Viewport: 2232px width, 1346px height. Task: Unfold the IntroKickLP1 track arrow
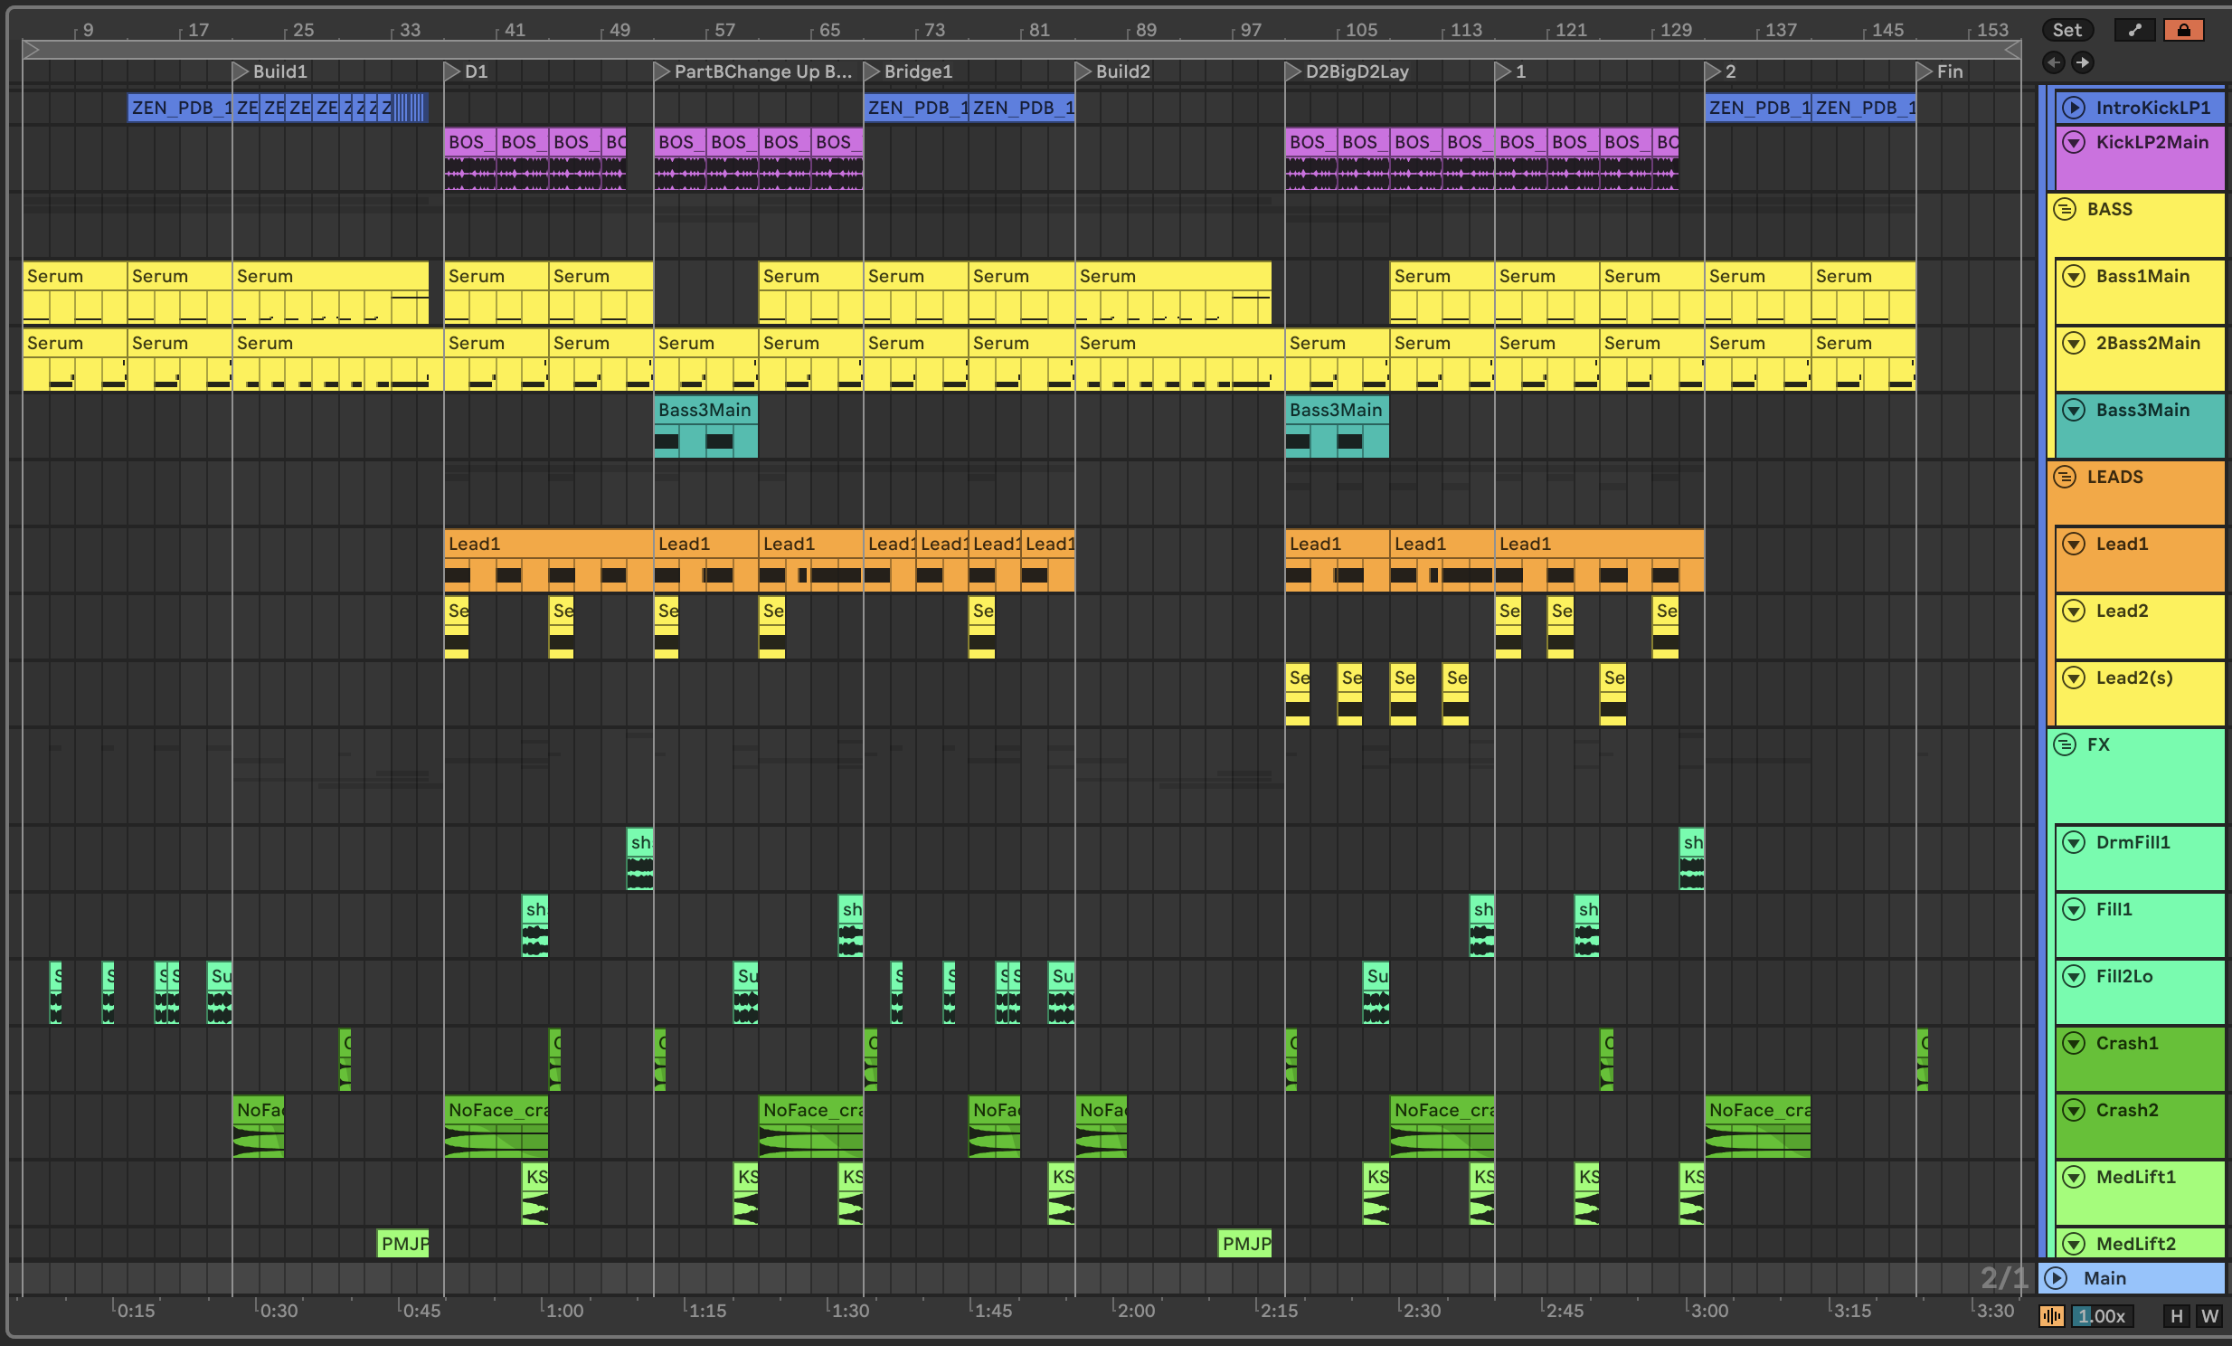pos(2073,108)
